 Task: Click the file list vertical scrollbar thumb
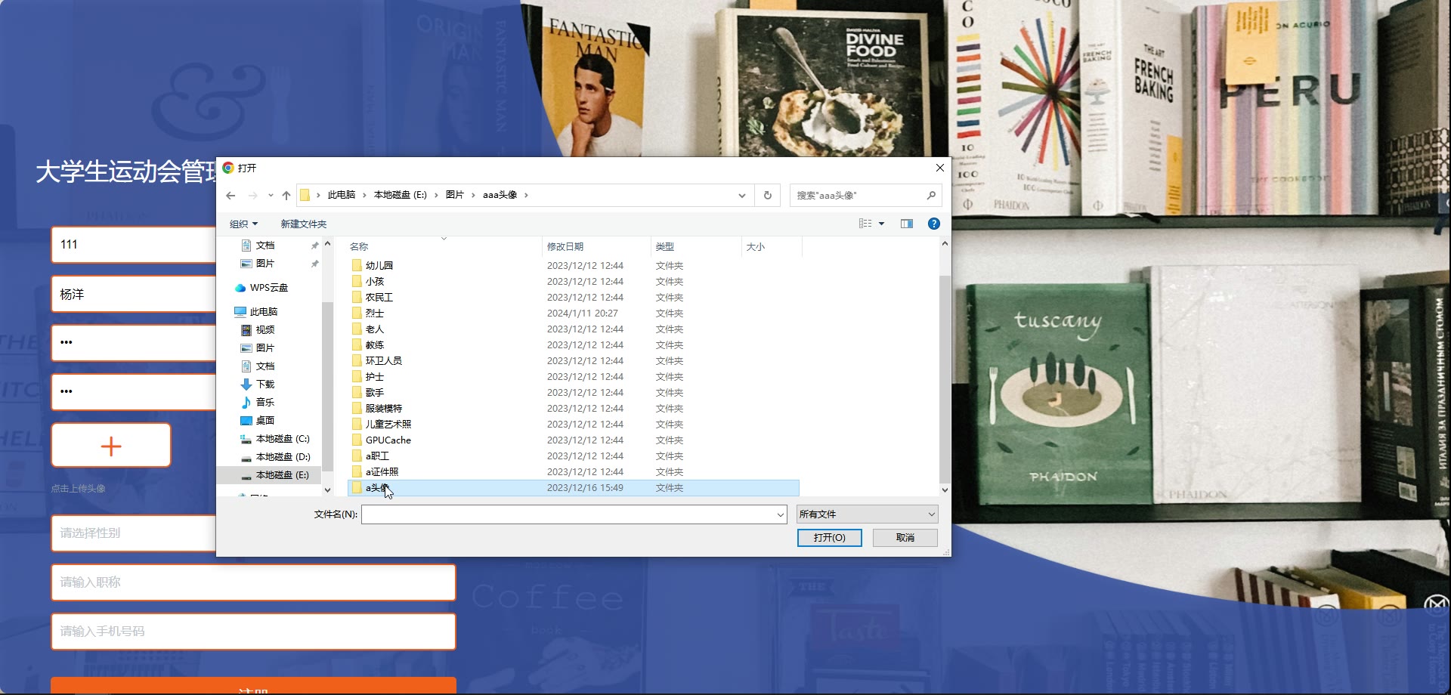coord(945,379)
